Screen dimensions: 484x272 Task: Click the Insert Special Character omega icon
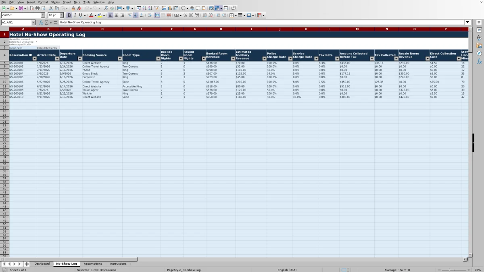[x=183, y=8]
